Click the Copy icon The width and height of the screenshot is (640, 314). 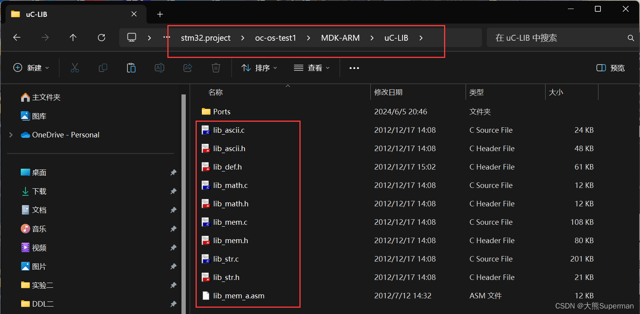click(x=103, y=68)
